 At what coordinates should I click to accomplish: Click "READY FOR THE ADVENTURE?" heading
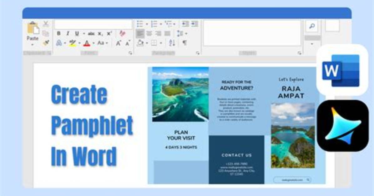click(237, 85)
